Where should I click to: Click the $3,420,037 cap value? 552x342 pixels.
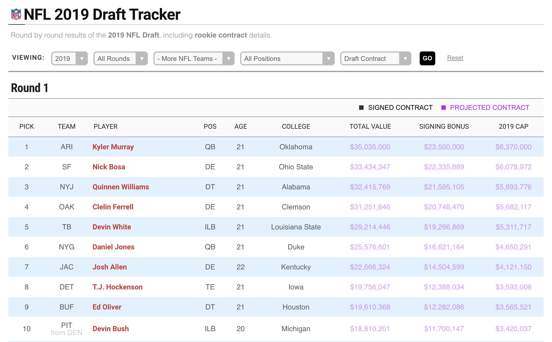[x=514, y=329]
